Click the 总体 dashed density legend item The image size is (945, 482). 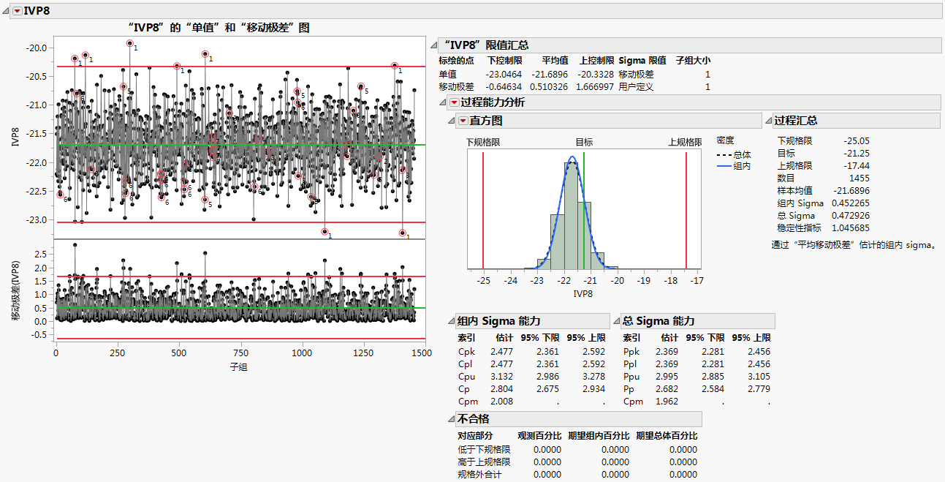pyautogui.click(x=733, y=154)
